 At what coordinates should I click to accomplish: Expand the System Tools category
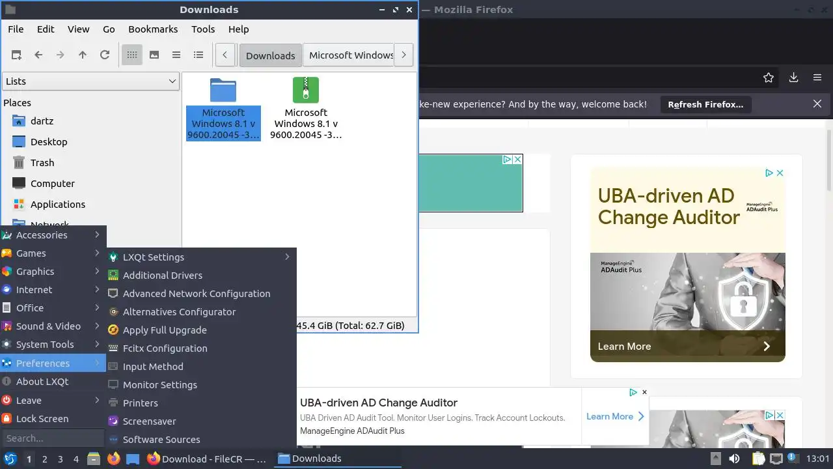point(53,345)
